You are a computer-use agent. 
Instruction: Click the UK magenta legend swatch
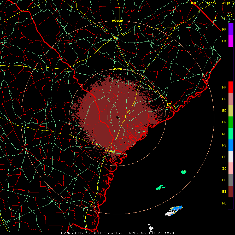(231, 41)
